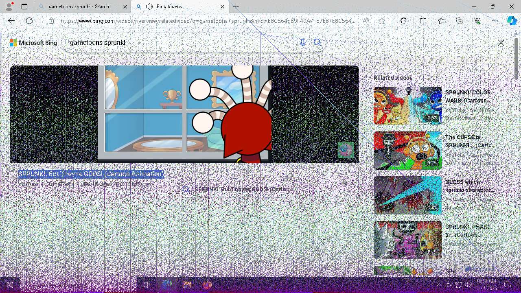Viewport: 521px width, 293px height.
Task: Open the tab actions menu icon
Action: point(24,7)
